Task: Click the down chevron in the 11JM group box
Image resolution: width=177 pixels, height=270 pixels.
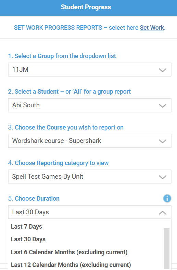Action: 163,70
